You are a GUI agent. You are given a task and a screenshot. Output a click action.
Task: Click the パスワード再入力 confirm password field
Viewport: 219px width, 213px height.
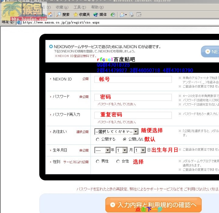click(133, 115)
